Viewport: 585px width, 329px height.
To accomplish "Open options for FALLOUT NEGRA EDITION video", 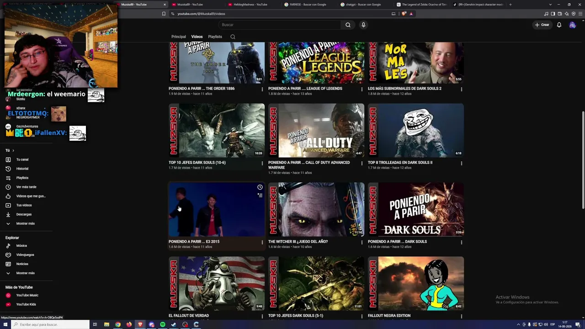I will (462, 316).
